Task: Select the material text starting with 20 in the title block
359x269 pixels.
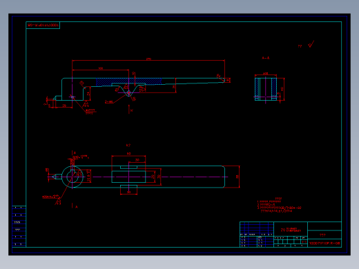Action: click(x=291, y=230)
